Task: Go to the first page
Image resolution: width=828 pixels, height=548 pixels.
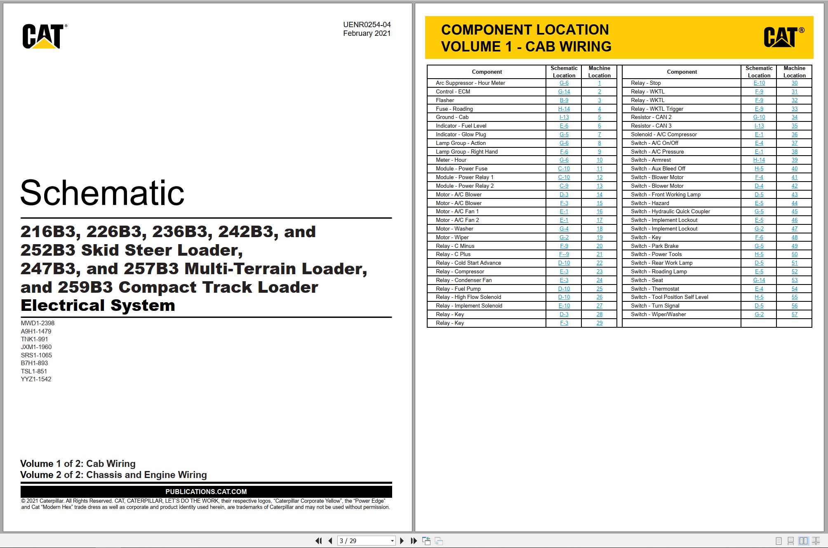Action: (318, 541)
